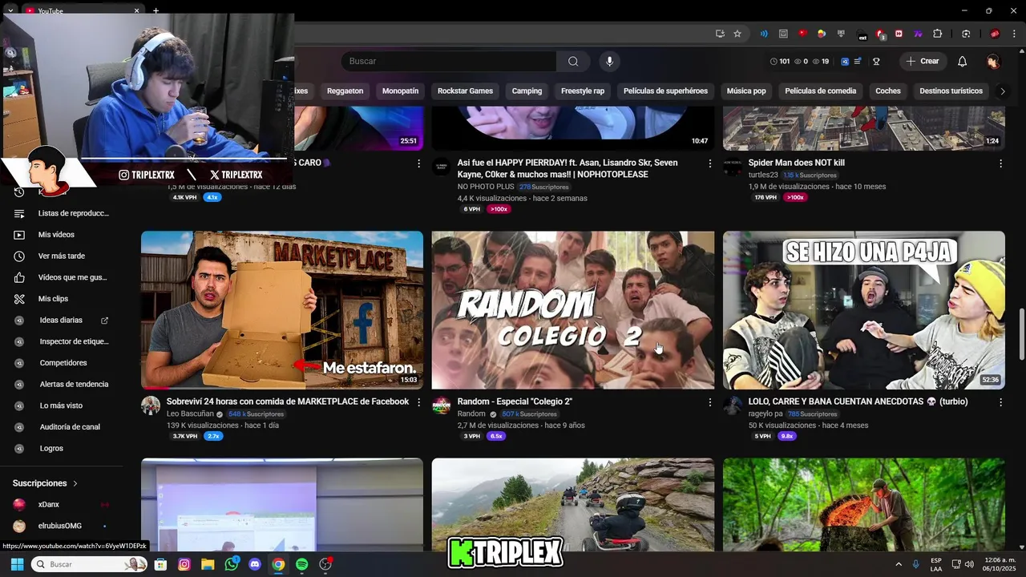This screenshot has width=1026, height=577.
Task: Click Leo Bascuñan channel avatar
Action: point(151,406)
